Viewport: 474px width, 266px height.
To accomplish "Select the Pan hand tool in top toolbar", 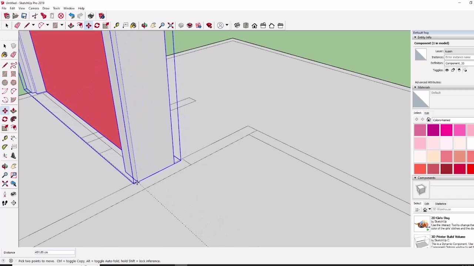I will click(x=153, y=25).
